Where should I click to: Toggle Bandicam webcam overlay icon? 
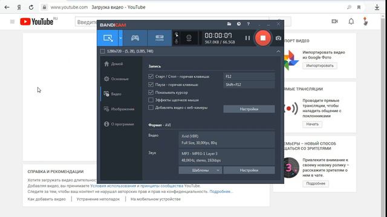click(x=189, y=38)
